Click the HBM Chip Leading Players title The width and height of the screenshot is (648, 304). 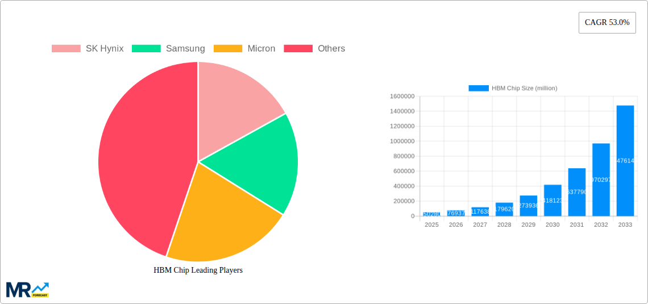point(198,270)
